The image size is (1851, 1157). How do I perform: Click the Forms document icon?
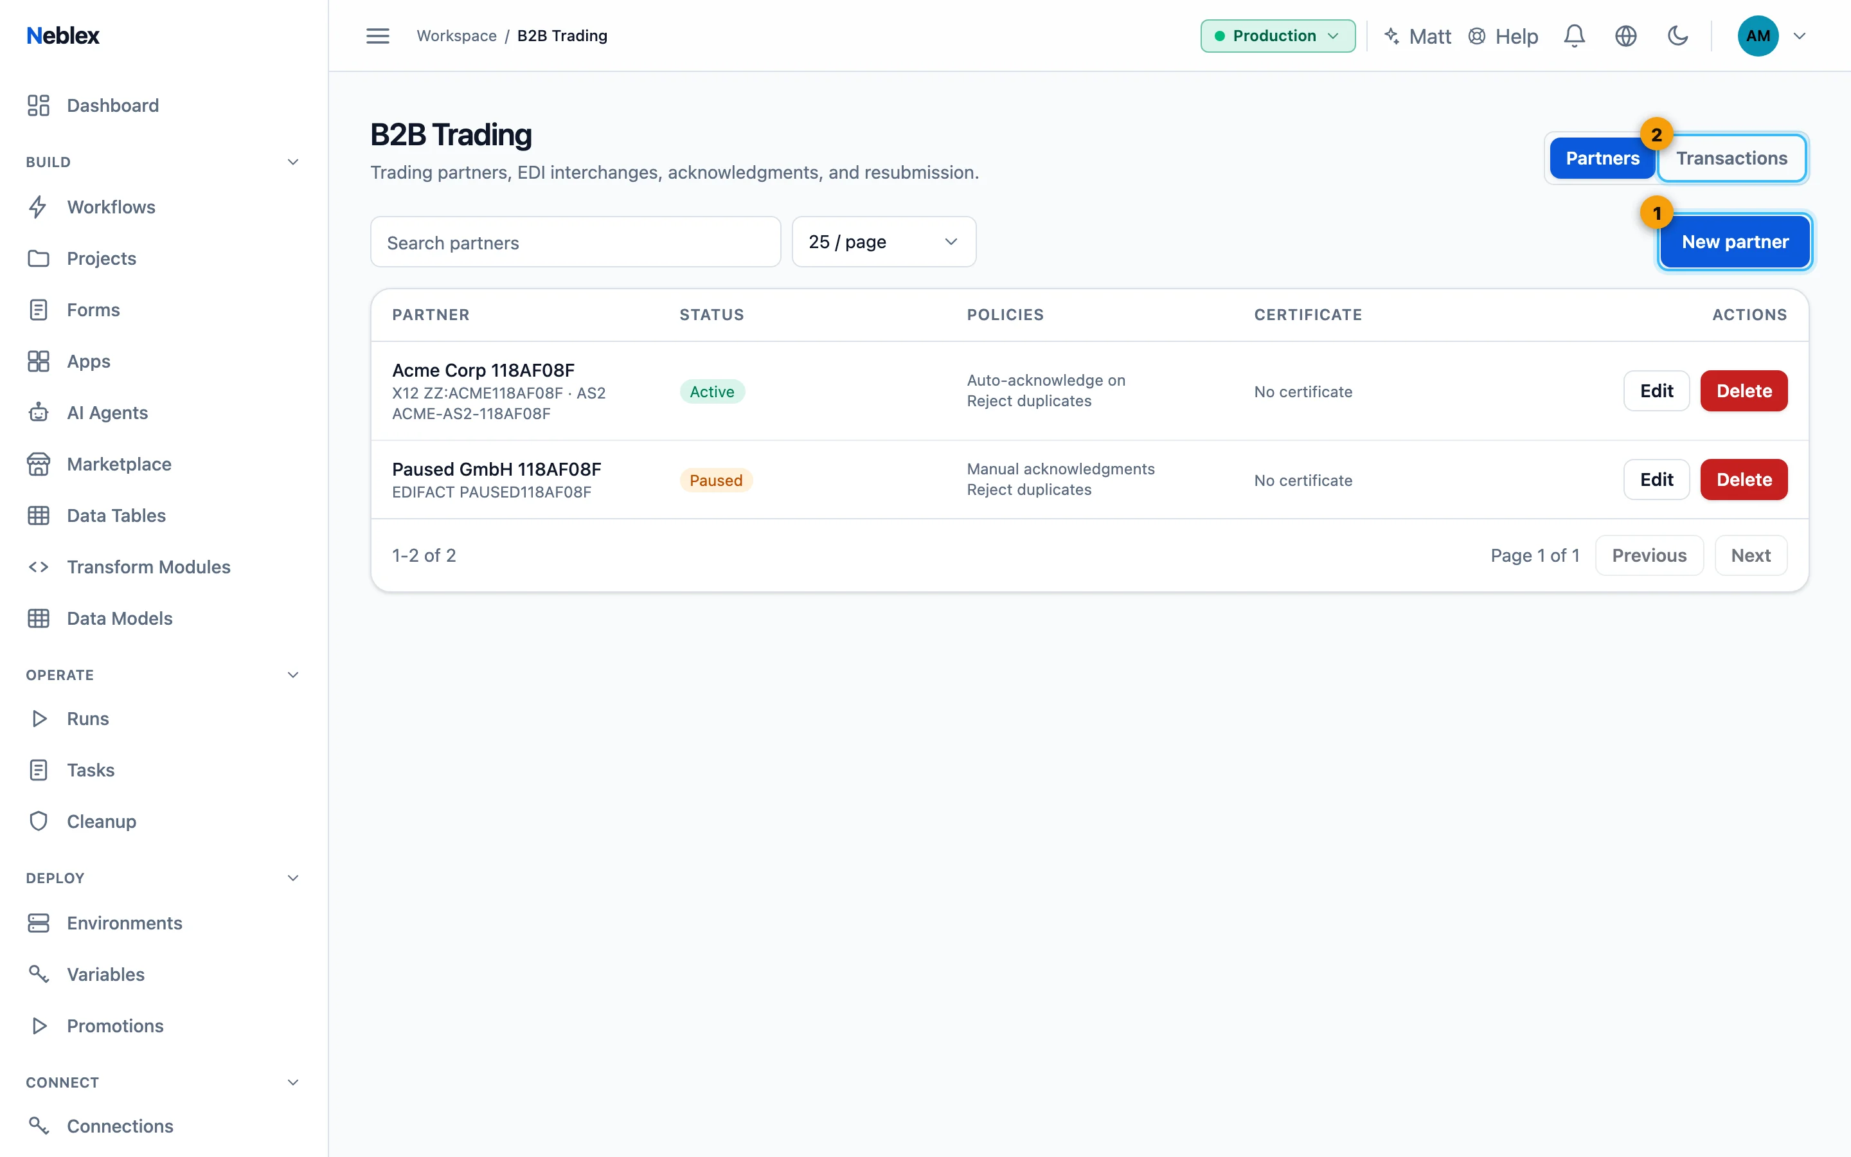pyautogui.click(x=39, y=309)
